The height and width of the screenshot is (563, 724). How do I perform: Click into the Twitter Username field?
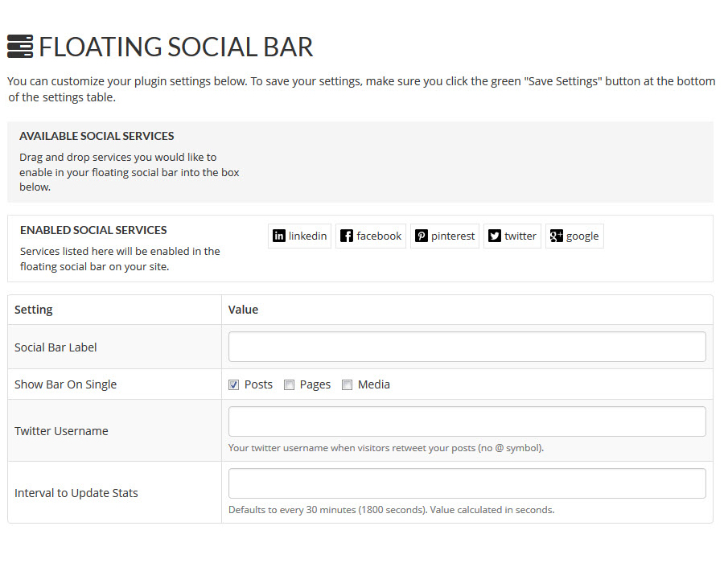click(467, 421)
